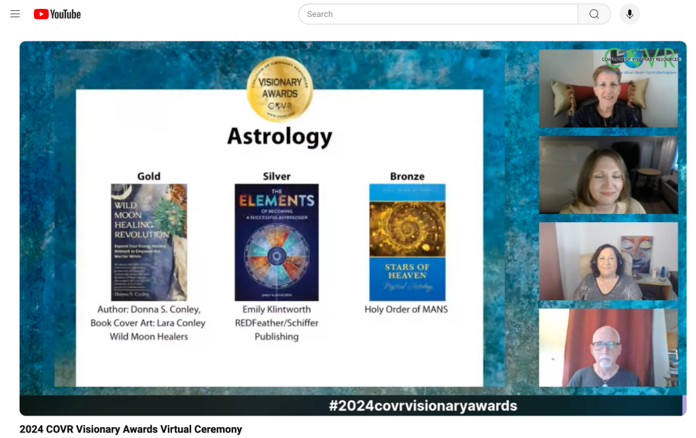Click the Stars of Heaven book cover
This screenshot has width=696, height=438.
coord(407,242)
